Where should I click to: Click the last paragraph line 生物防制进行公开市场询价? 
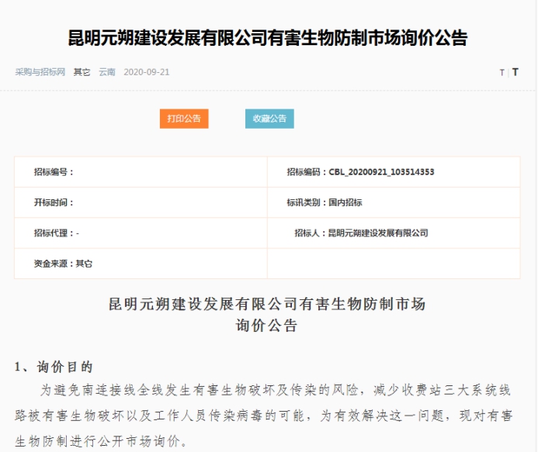click(101, 440)
